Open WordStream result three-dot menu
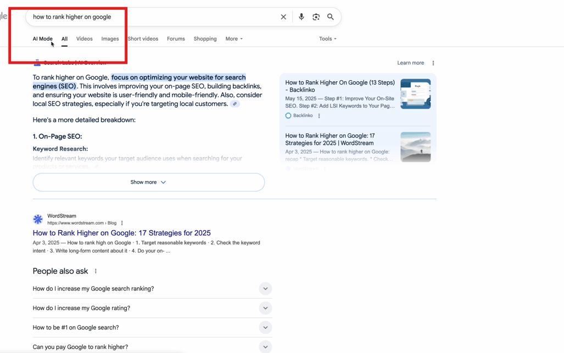 122,223
